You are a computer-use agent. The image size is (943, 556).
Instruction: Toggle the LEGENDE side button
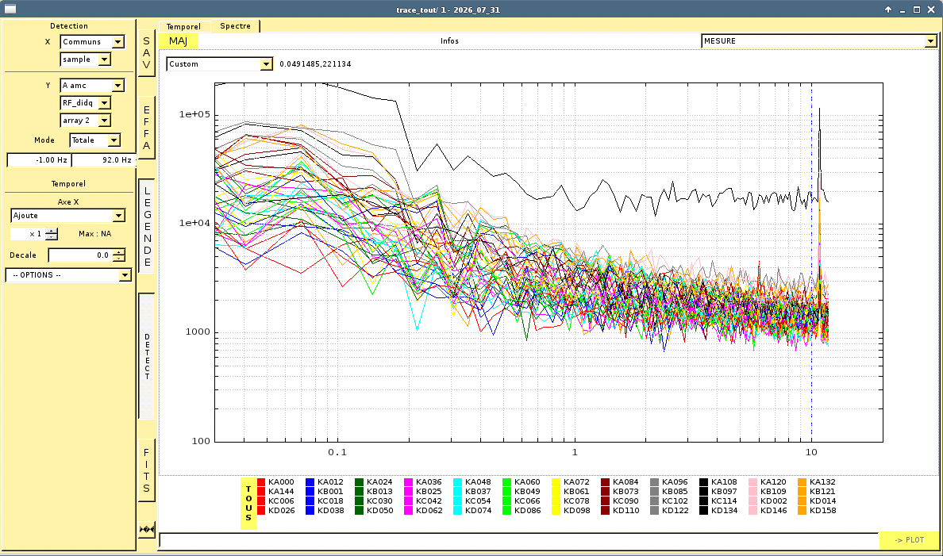[147, 226]
